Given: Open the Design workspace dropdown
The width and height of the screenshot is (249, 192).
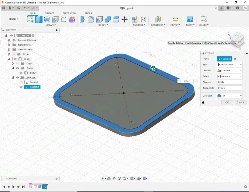Looking at the screenshot, I should click(x=13, y=19).
